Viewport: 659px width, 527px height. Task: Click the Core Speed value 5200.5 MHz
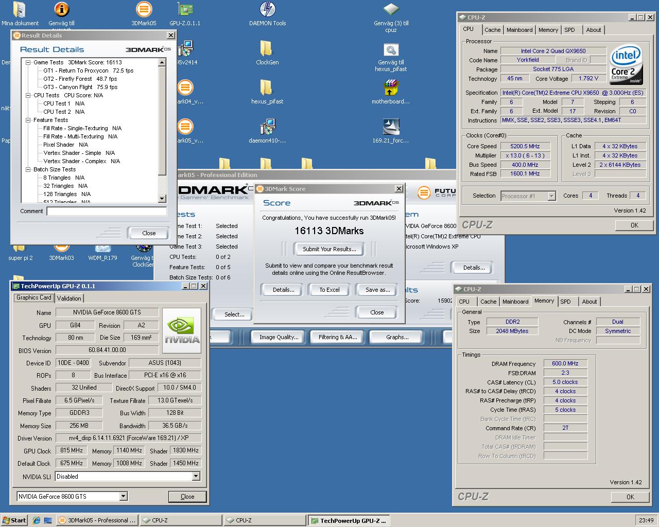[525, 146]
